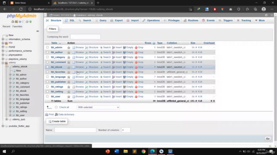Expand the playstore_edumy database node
This screenshot has width=277, height=155.
click(3, 59)
